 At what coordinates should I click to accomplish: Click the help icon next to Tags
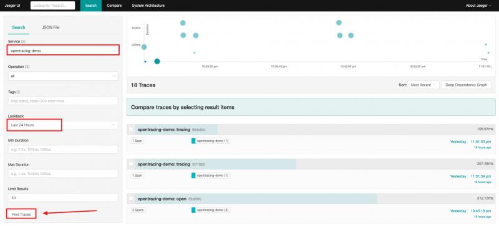18,92
